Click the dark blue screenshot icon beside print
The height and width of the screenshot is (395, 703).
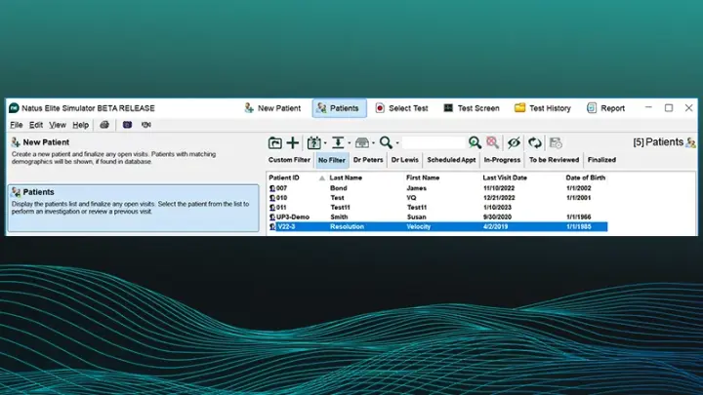(x=127, y=125)
